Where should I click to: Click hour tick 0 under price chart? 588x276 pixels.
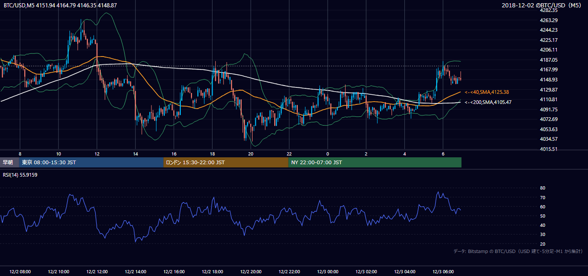(328, 154)
